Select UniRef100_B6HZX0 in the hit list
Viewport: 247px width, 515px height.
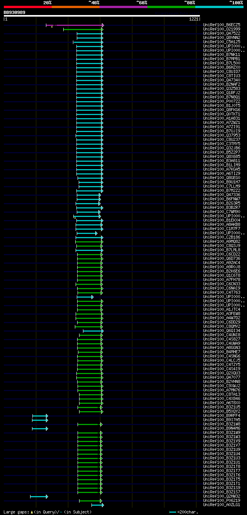222,67
